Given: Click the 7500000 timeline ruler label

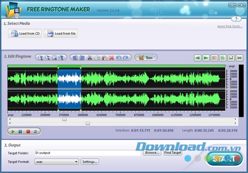Looking at the screenshot, I should point(120,115).
